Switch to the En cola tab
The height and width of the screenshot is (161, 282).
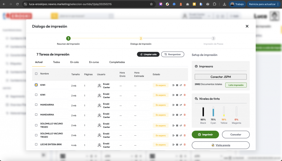(74, 62)
